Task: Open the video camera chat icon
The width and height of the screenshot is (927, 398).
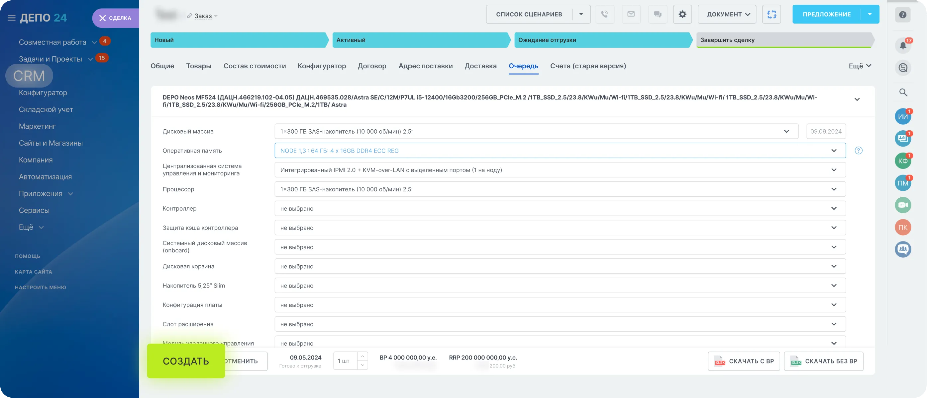Action: click(903, 205)
